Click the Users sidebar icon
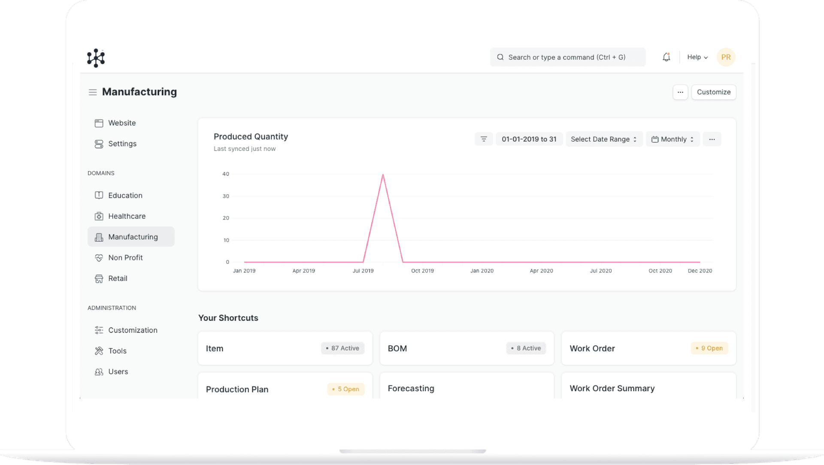 [x=99, y=372]
